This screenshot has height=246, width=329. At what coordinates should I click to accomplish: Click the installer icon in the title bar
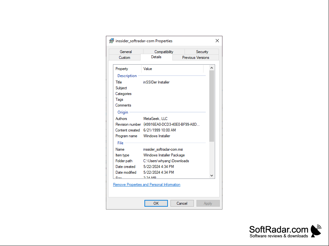click(x=111, y=41)
